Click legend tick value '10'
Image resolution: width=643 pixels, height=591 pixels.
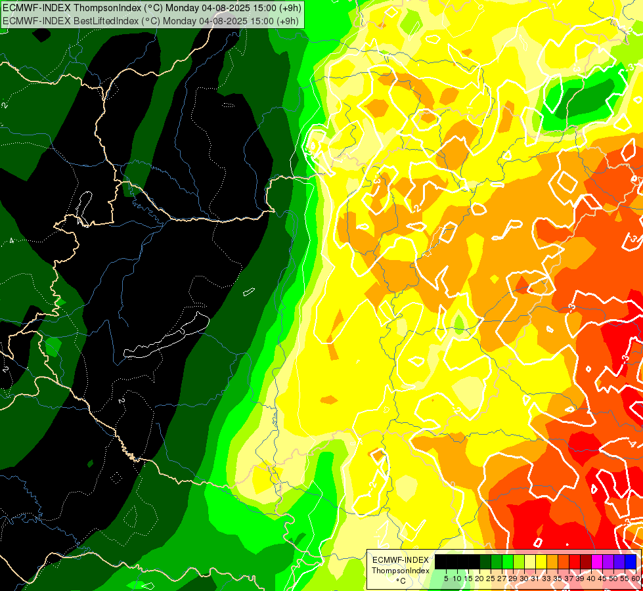[x=457, y=579]
